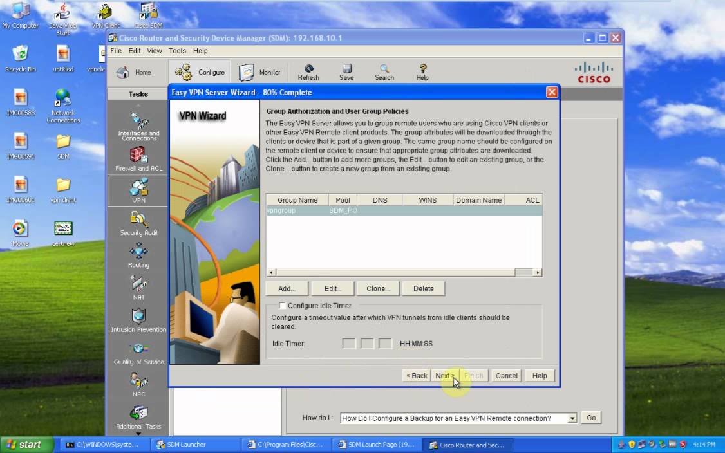Click the table's horizontal scrollbar right arrow

pos(537,272)
